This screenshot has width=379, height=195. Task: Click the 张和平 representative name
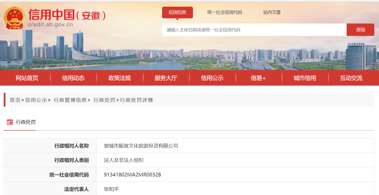[x=112, y=189]
